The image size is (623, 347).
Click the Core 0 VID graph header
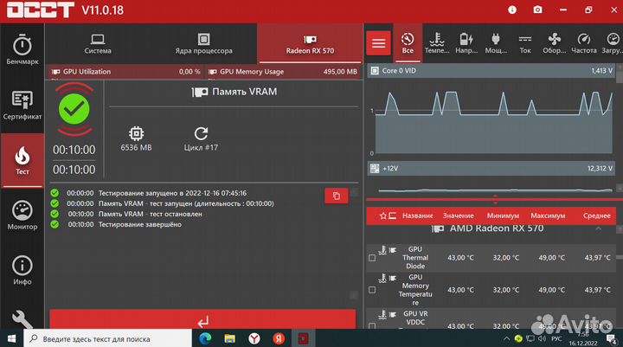point(491,71)
